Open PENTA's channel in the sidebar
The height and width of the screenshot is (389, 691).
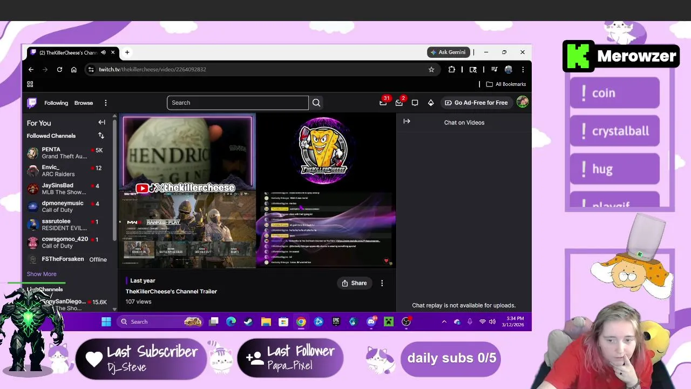pos(67,153)
